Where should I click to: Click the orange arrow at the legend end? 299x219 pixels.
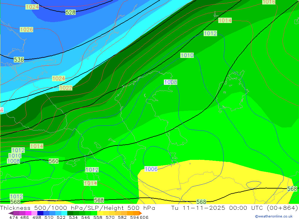point(140,213)
